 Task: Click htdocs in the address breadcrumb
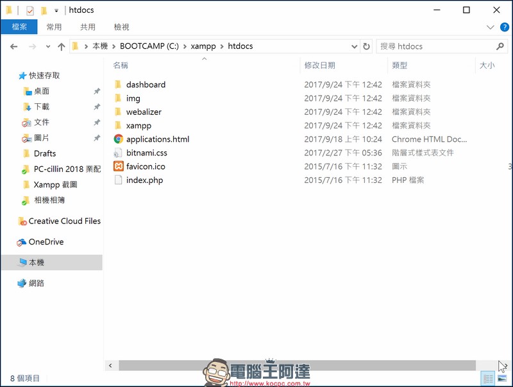click(240, 46)
